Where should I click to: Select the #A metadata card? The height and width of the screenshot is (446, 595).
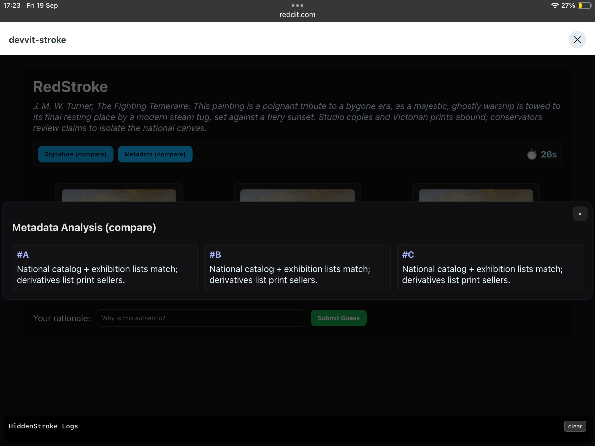(105, 267)
